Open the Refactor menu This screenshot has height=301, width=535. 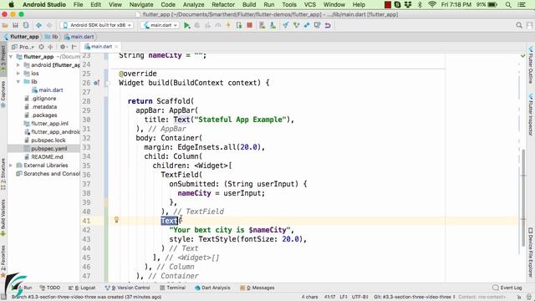point(223,5)
